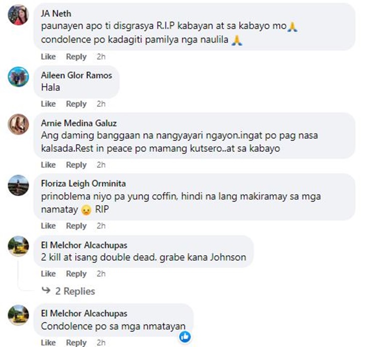The height and width of the screenshot is (347, 376).
Task: Click the reply arrow icon next to 2 Replies
Action: point(46,290)
